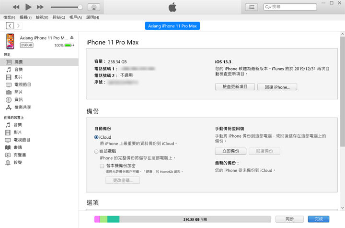The width and height of the screenshot is (345, 228).
Task: Select the 這部電腦 radio button
Action: click(x=96, y=152)
